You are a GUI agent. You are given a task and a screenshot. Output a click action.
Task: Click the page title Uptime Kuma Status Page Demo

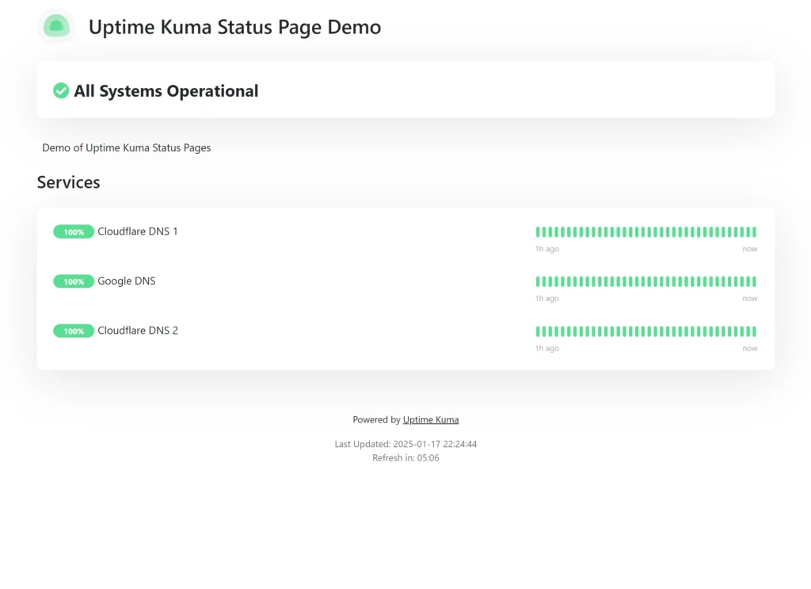[x=234, y=27]
